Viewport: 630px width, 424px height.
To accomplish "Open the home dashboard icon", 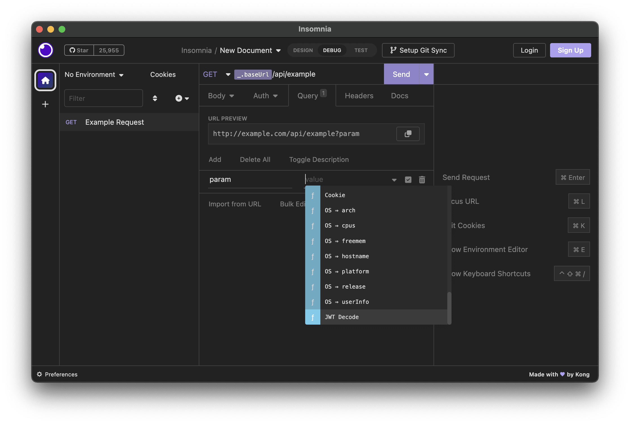I will click(45, 81).
